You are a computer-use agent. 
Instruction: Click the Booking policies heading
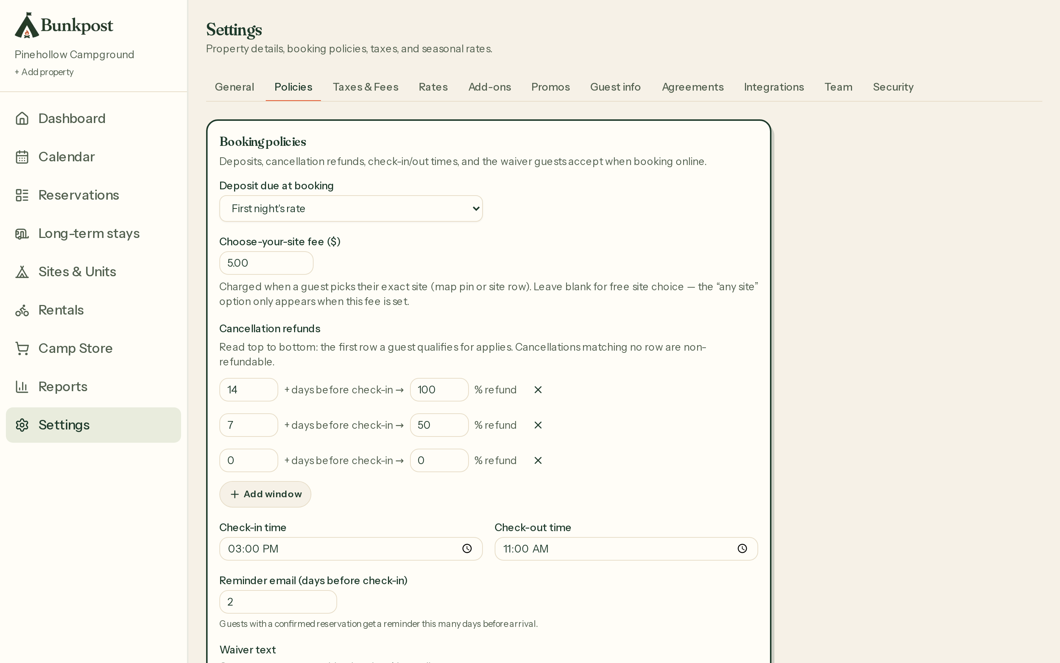coord(263,142)
